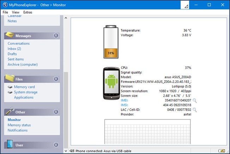Click the IMSI number 404 45 0920109318

177,105
